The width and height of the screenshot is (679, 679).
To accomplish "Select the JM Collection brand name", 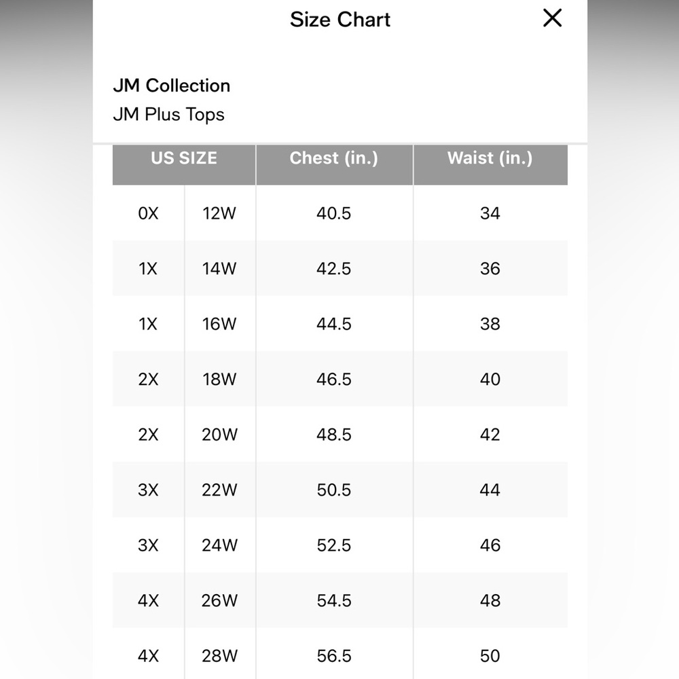I will click(x=172, y=86).
